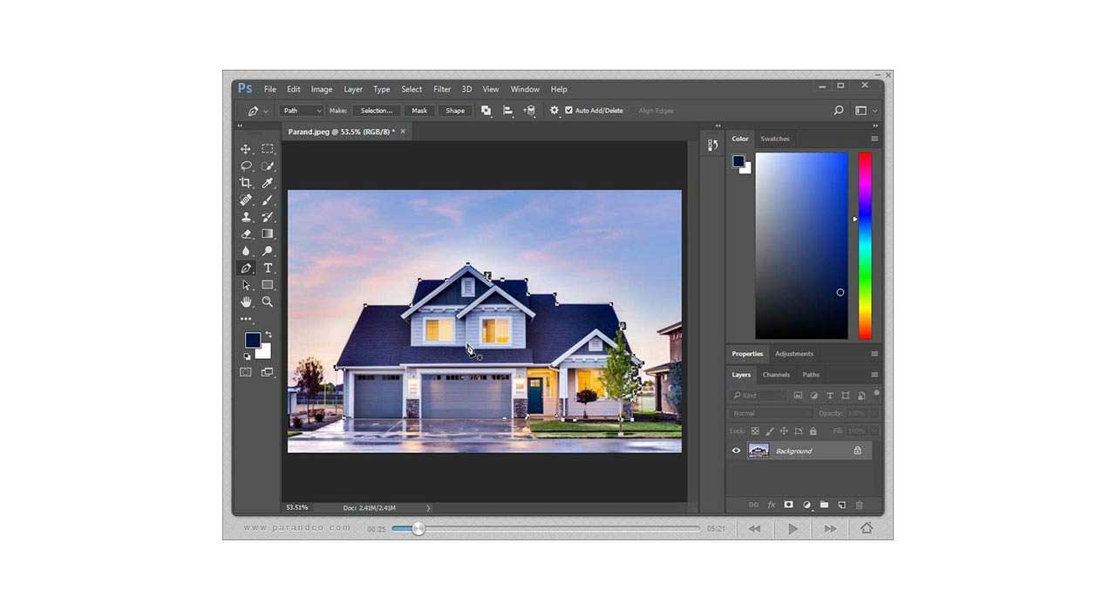Select the Move tool
Image resolution: width=1116 pixels, height=610 pixels.
point(247,148)
